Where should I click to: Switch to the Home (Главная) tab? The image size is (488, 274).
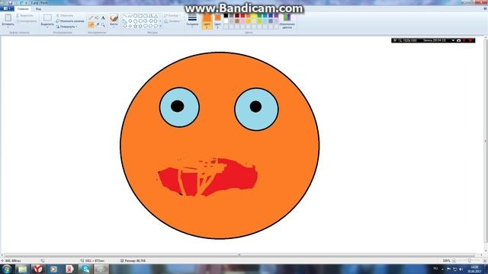[23, 9]
